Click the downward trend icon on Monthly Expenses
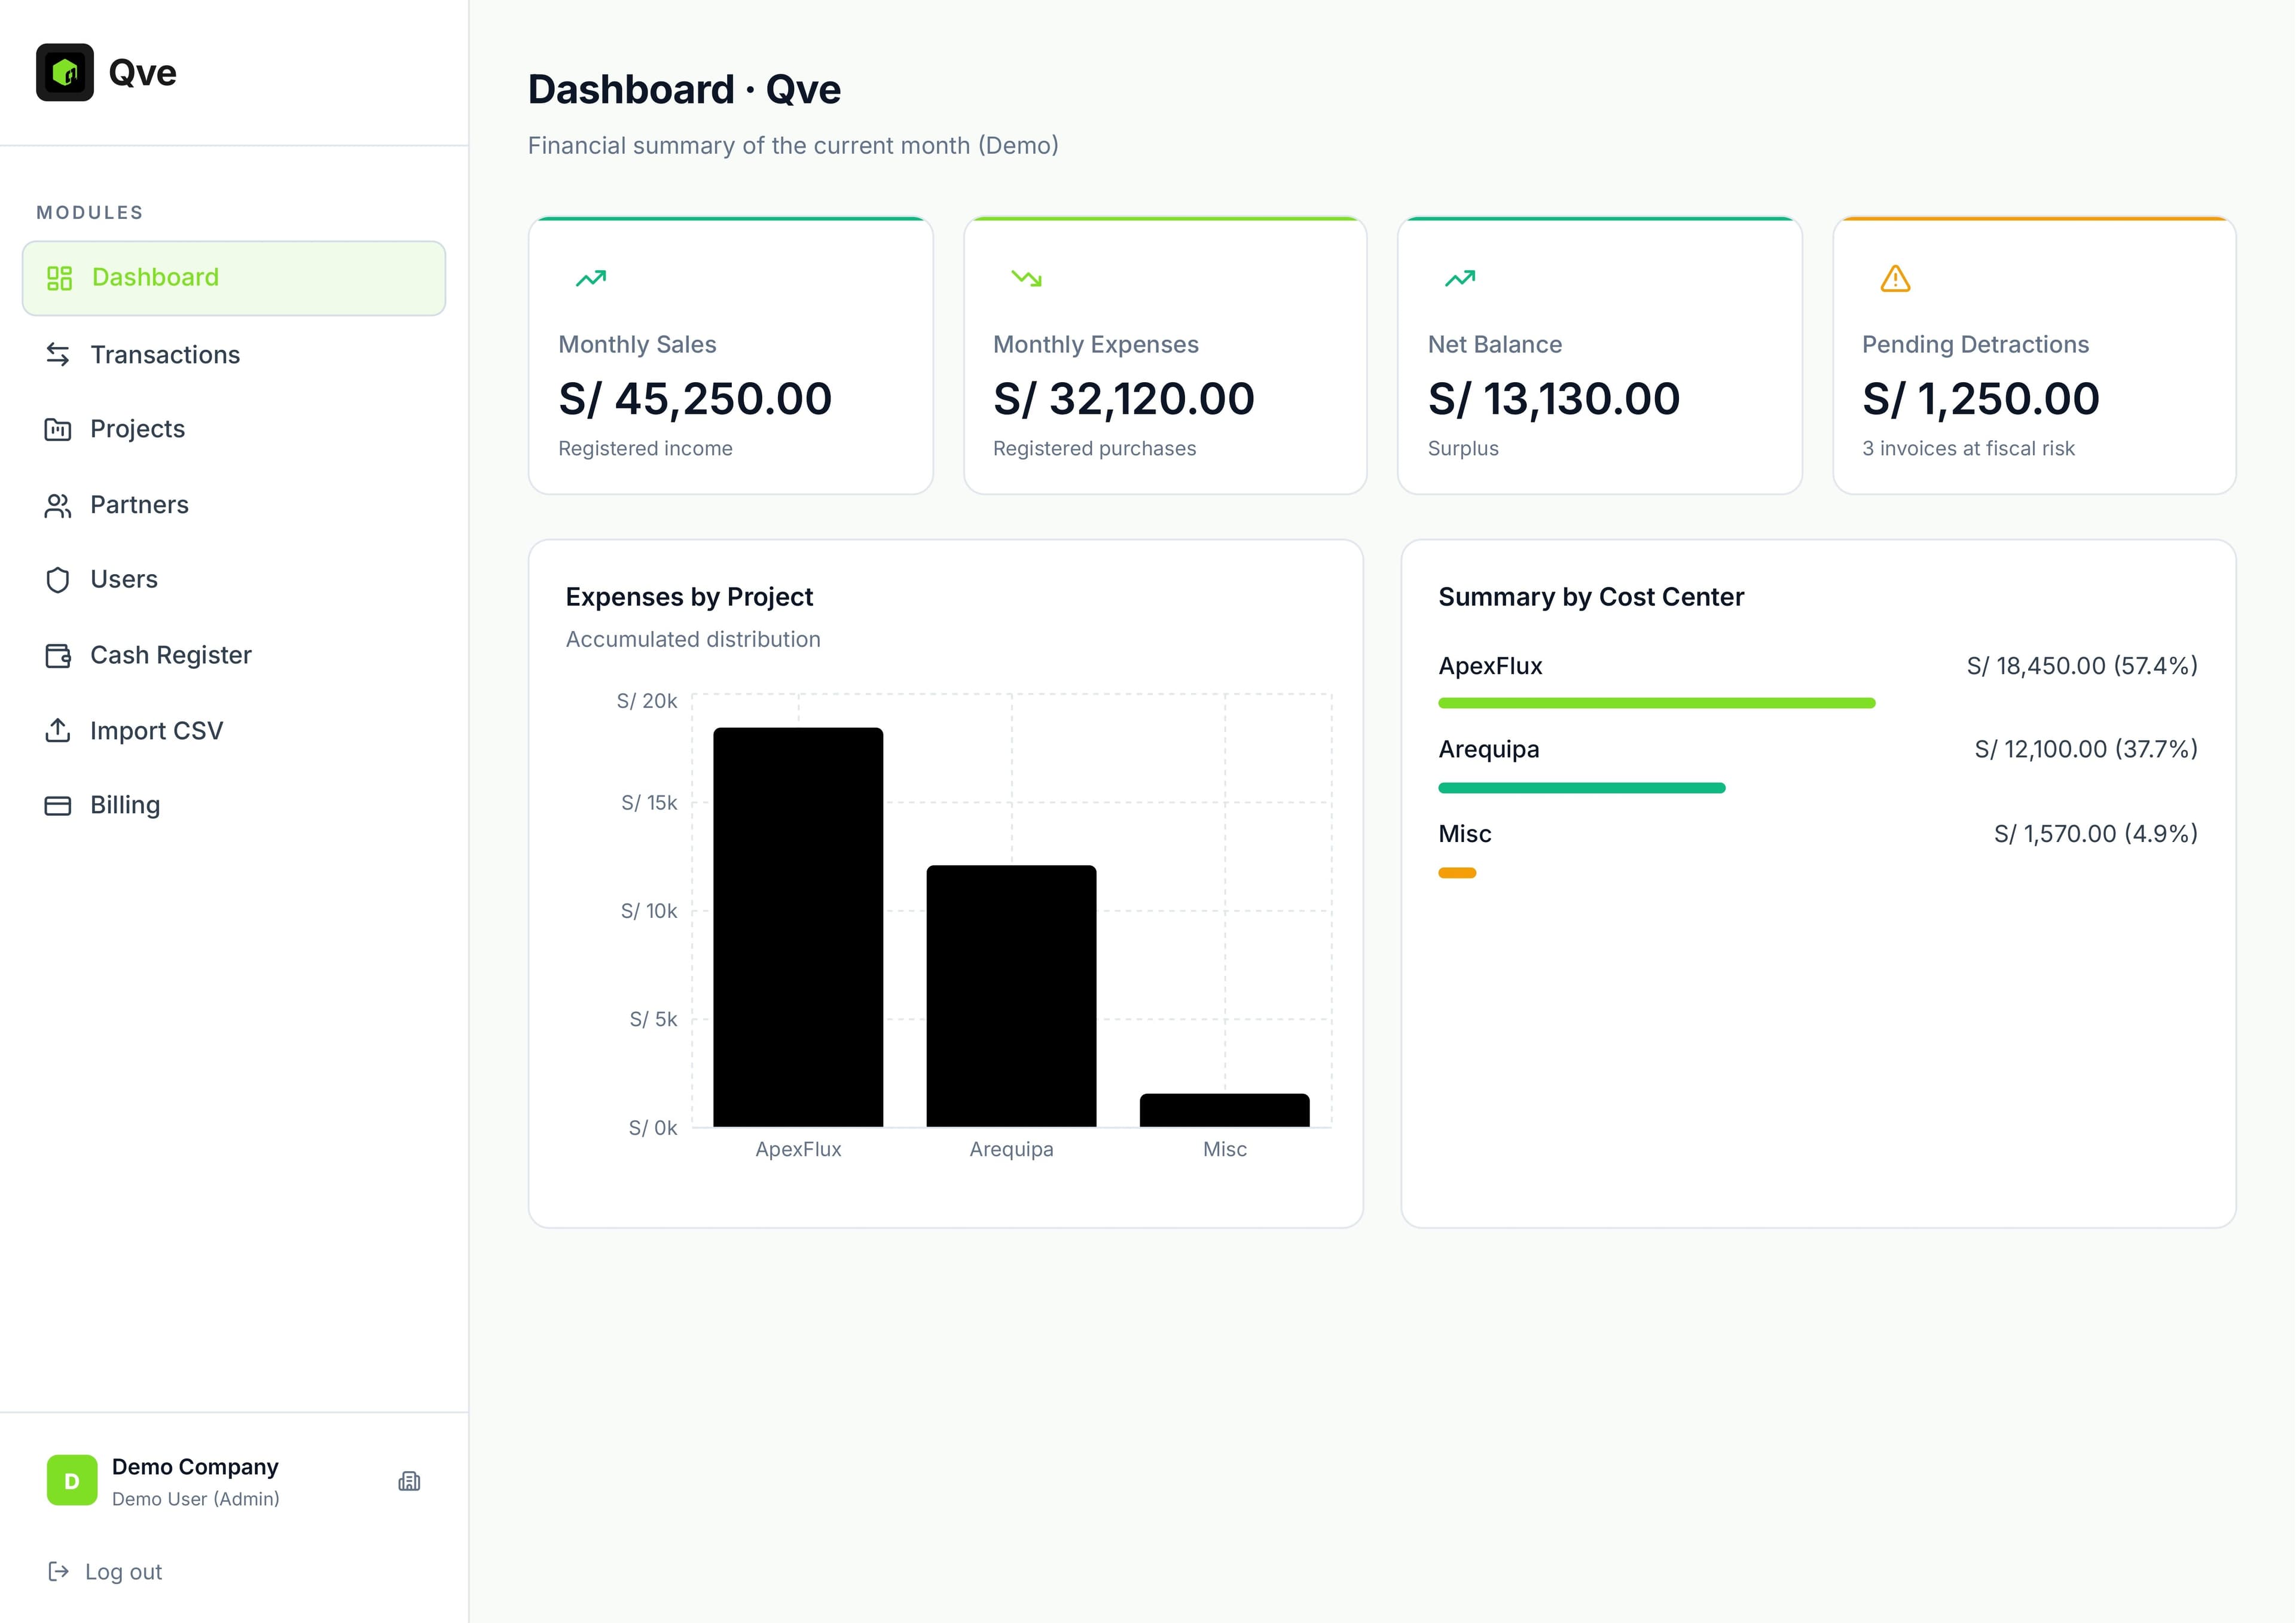This screenshot has height=1623, width=2296. 1025,279
